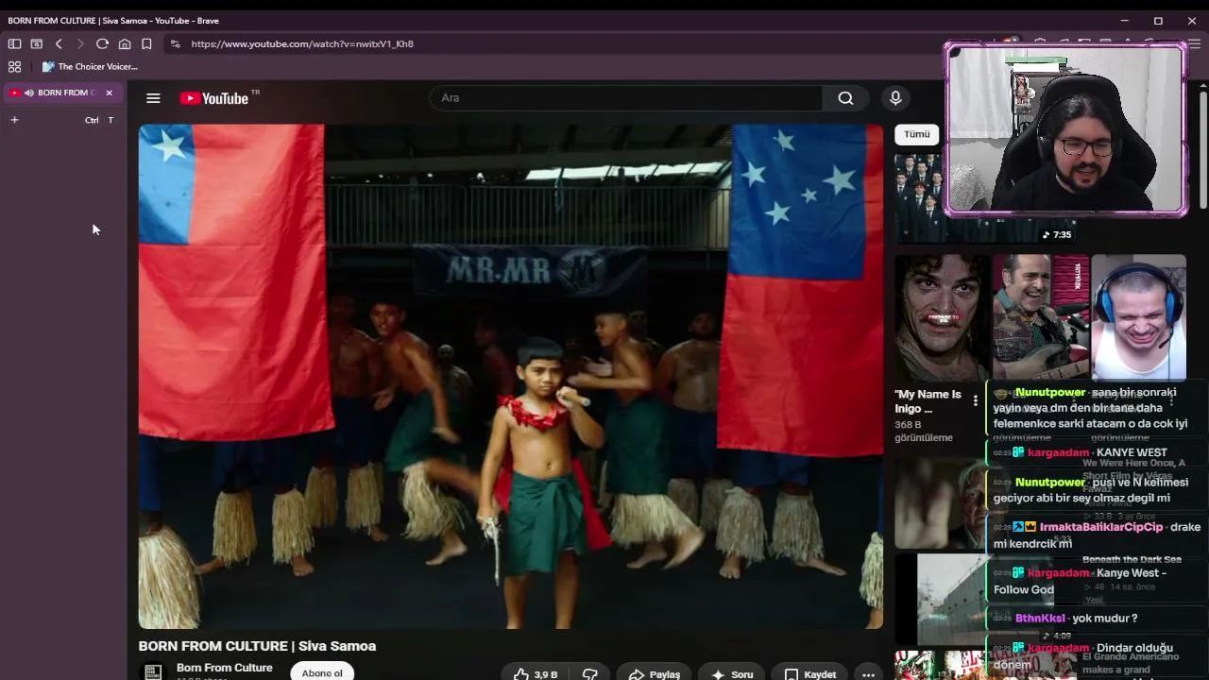Open options for 'My Name Is Inigo' short
The image size is (1209, 680).
point(975,400)
